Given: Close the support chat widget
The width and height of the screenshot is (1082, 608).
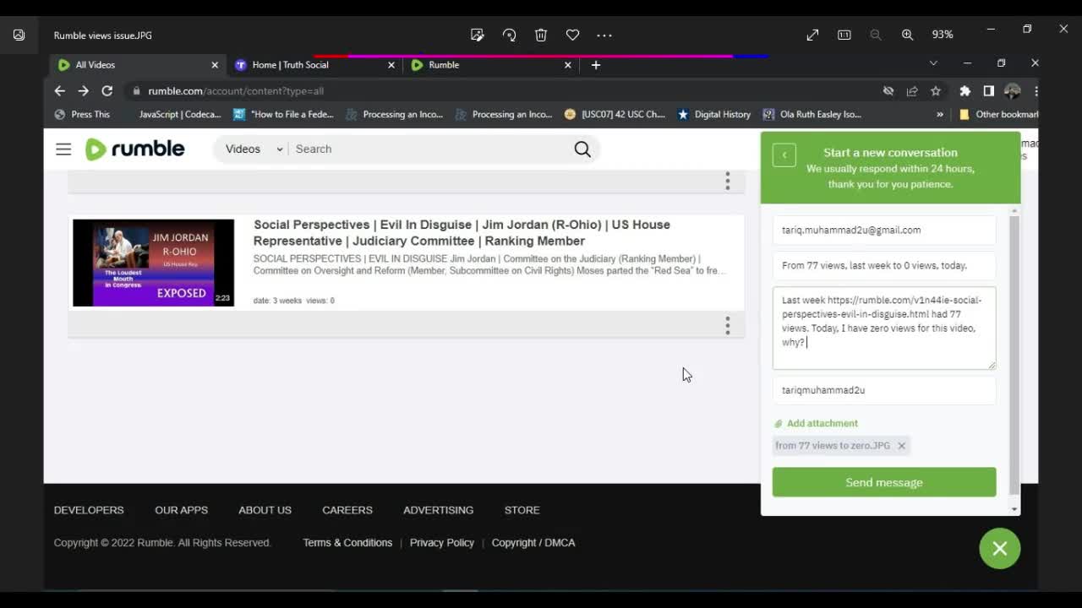Looking at the screenshot, I should [1000, 549].
